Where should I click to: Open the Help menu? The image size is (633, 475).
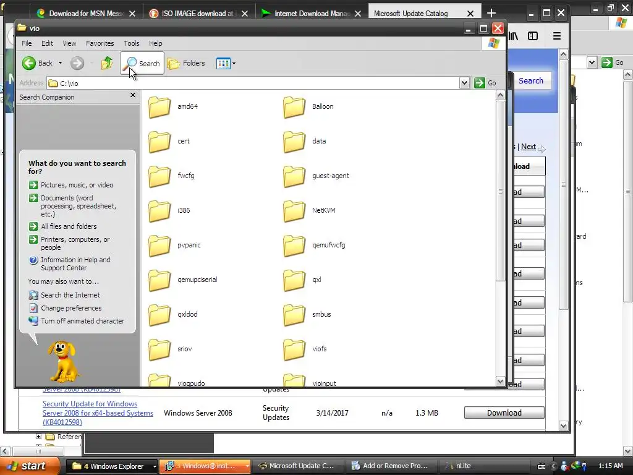pos(155,43)
